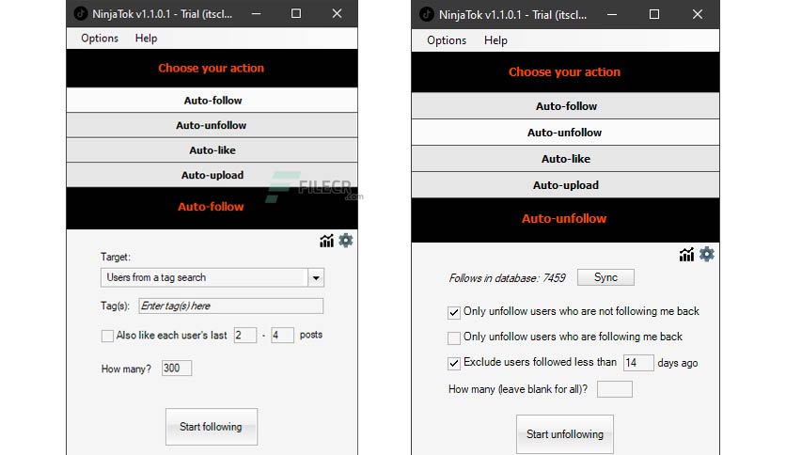
Task: Open 'Users from a tag search' combo box
Action: point(212,277)
